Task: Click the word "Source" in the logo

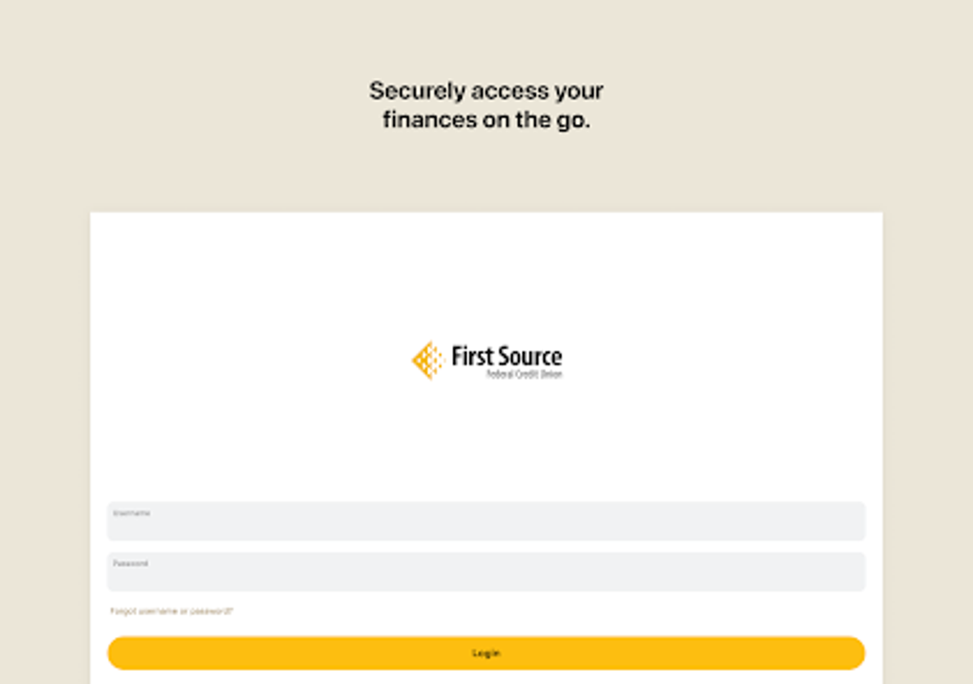Action: coord(528,357)
